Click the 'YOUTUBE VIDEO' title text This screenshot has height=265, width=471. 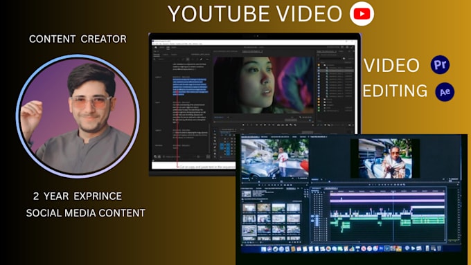point(255,14)
